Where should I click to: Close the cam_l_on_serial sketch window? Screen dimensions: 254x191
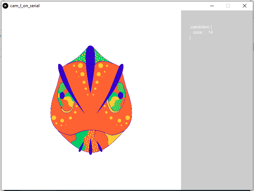(245, 6)
